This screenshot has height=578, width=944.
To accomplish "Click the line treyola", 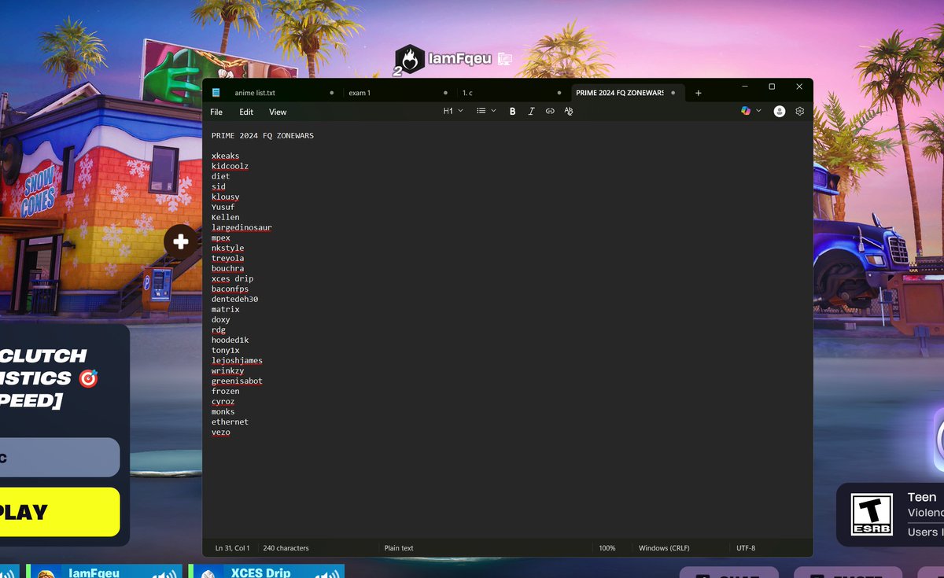I will coord(227,258).
